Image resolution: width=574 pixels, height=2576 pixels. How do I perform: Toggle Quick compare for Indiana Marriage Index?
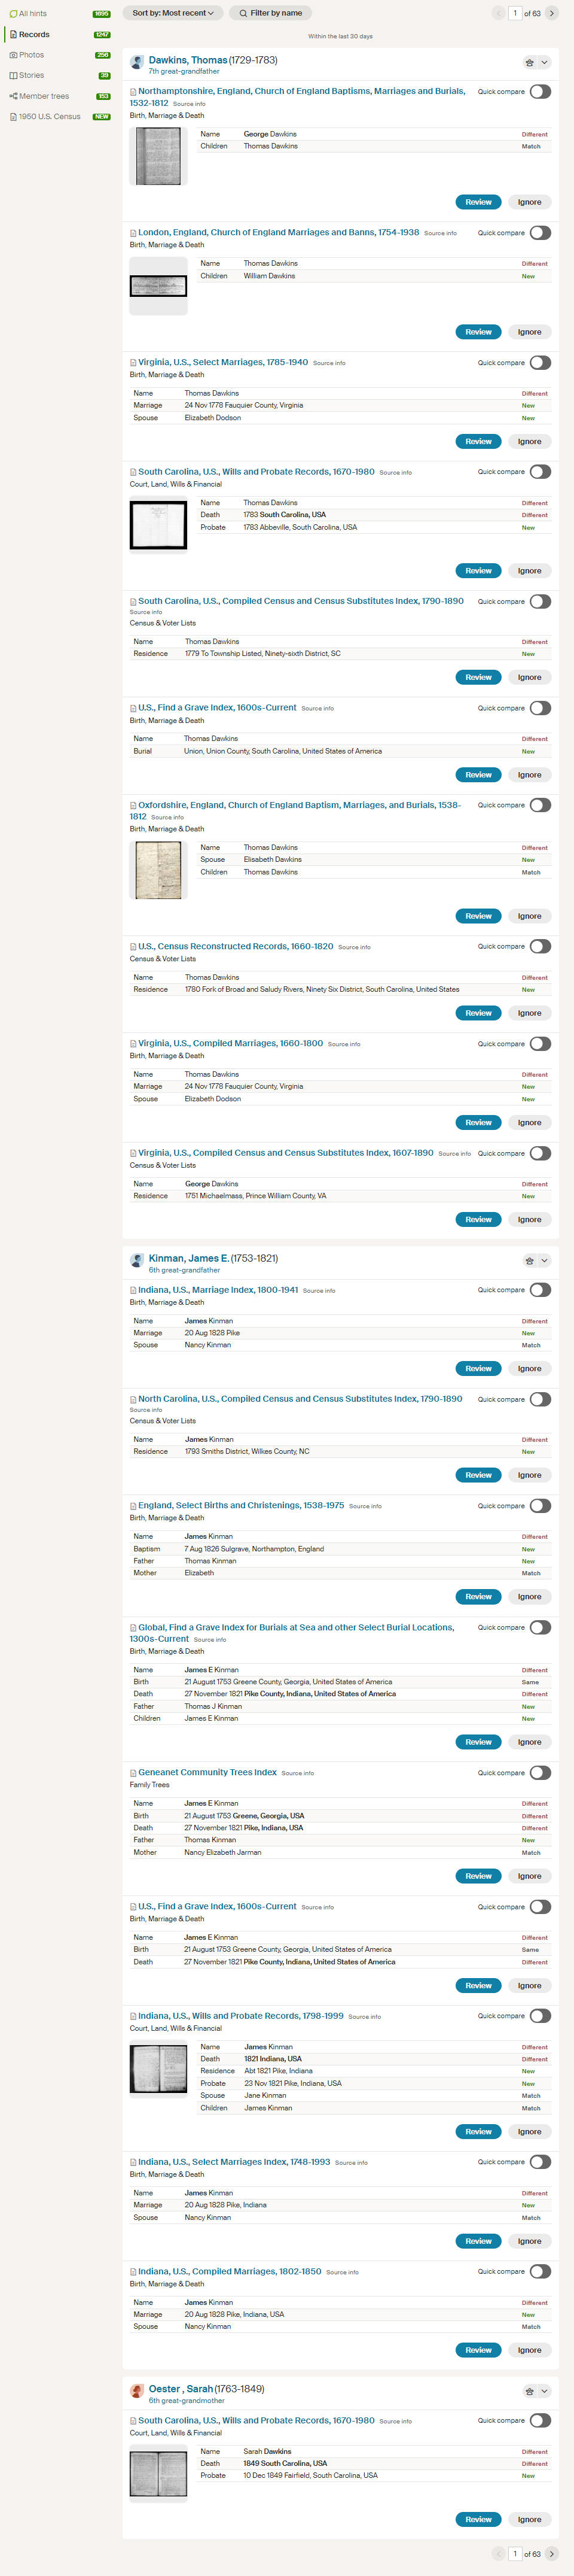click(540, 1290)
